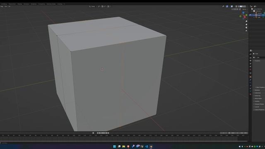
Task: Toggle proportional editing in header
Action: 108,7
